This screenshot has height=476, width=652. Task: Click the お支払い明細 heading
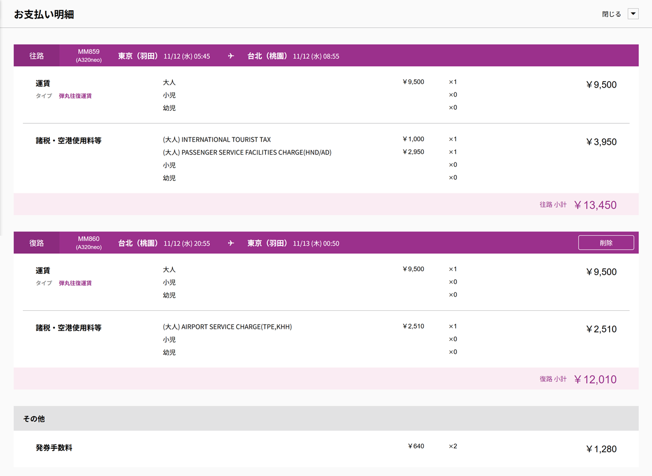[x=44, y=15]
